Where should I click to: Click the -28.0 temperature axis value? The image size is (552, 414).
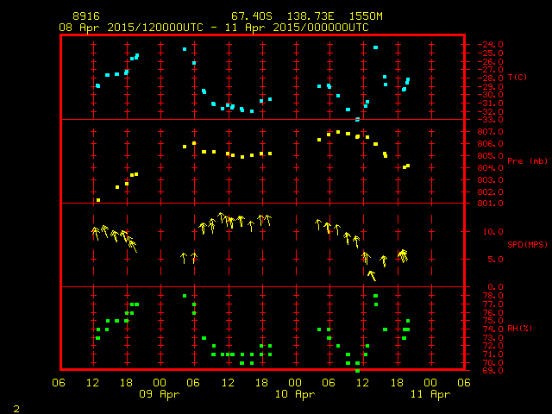click(490, 78)
